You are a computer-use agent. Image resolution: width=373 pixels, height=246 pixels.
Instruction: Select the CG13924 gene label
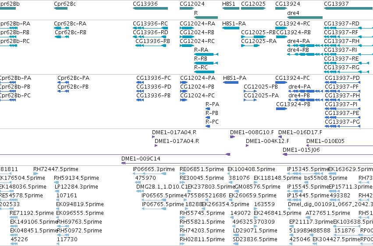pos(288,4)
